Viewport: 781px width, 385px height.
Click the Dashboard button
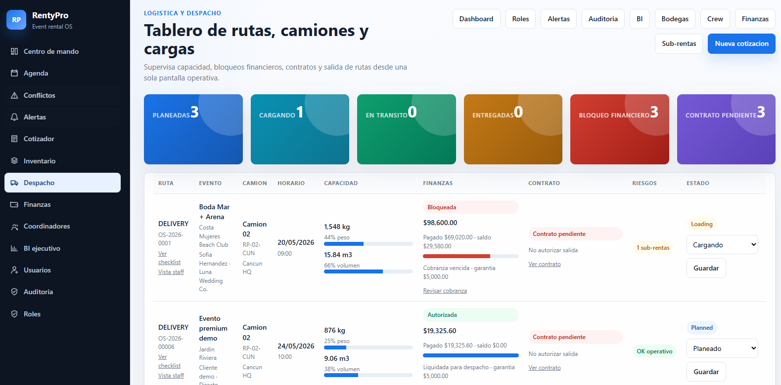pos(476,19)
